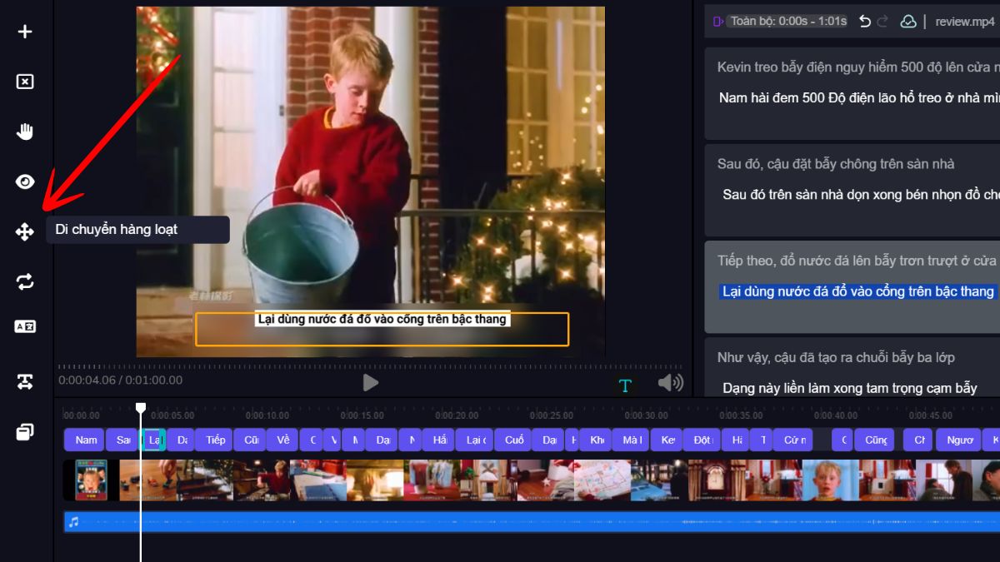Screen dimensions: 1000x562
Task: Click the speaker volume icon
Action: [x=670, y=382]
